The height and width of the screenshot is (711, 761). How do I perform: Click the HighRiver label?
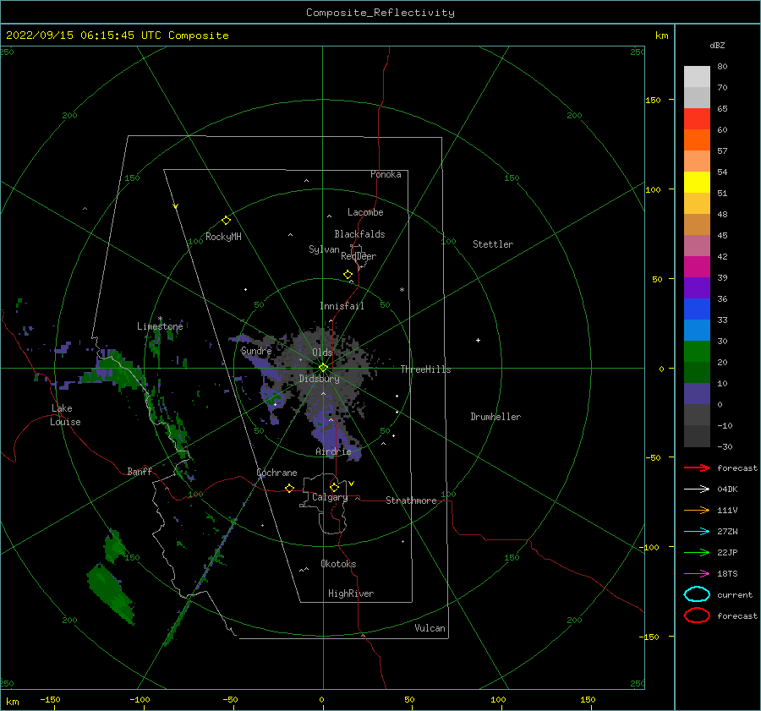click(351, 593)
